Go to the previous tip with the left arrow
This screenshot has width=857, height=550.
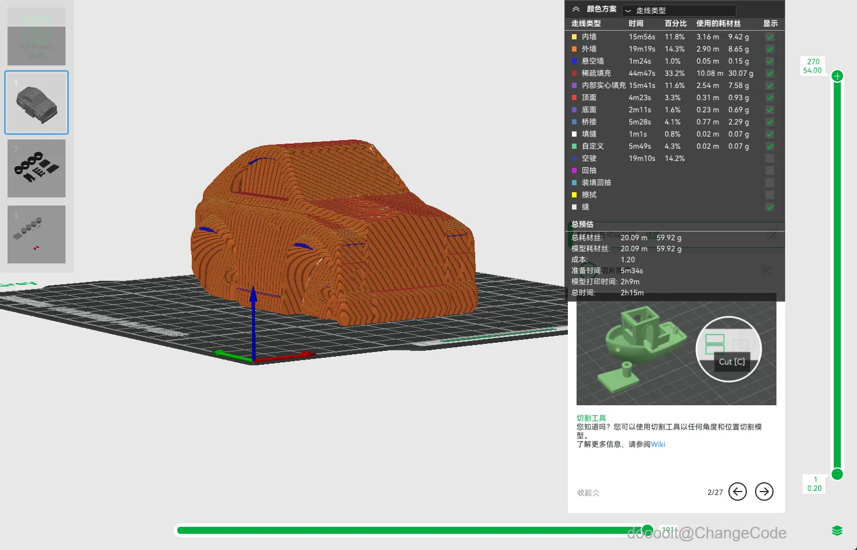pos(737,492)
